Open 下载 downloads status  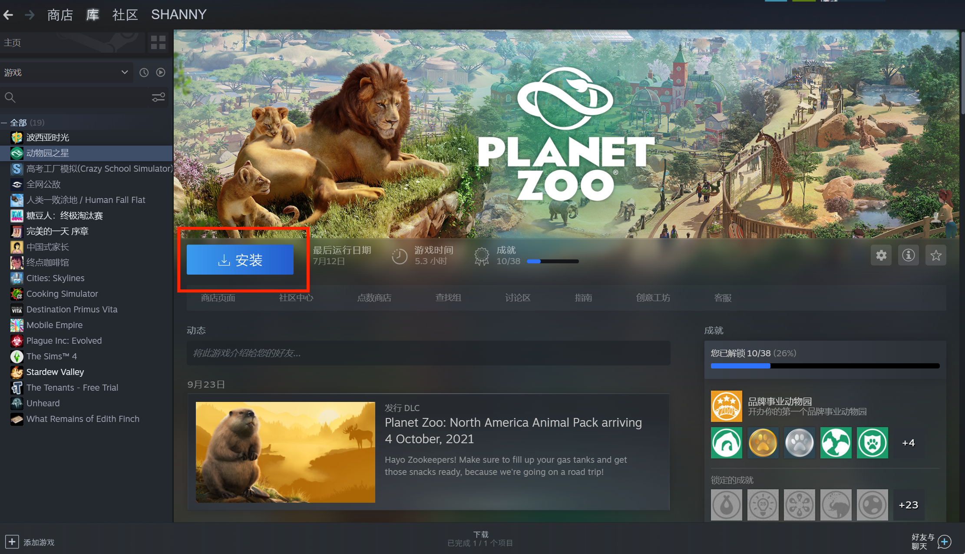click(x=480, y=539)
